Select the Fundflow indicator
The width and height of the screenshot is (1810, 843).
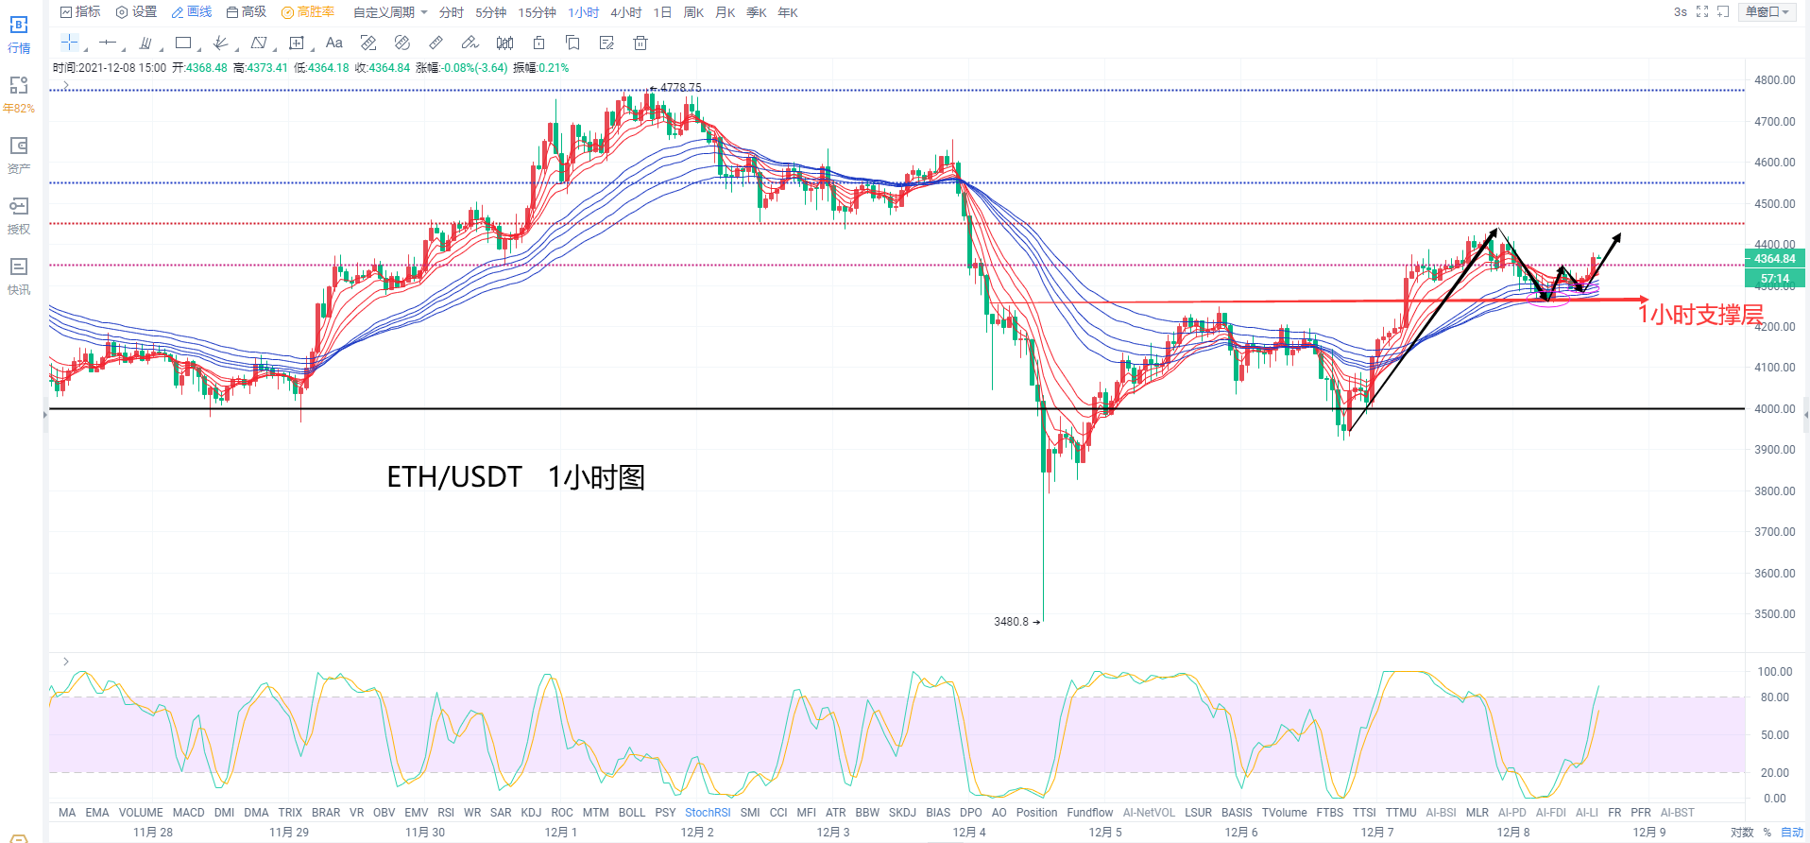coord(1090,813)
